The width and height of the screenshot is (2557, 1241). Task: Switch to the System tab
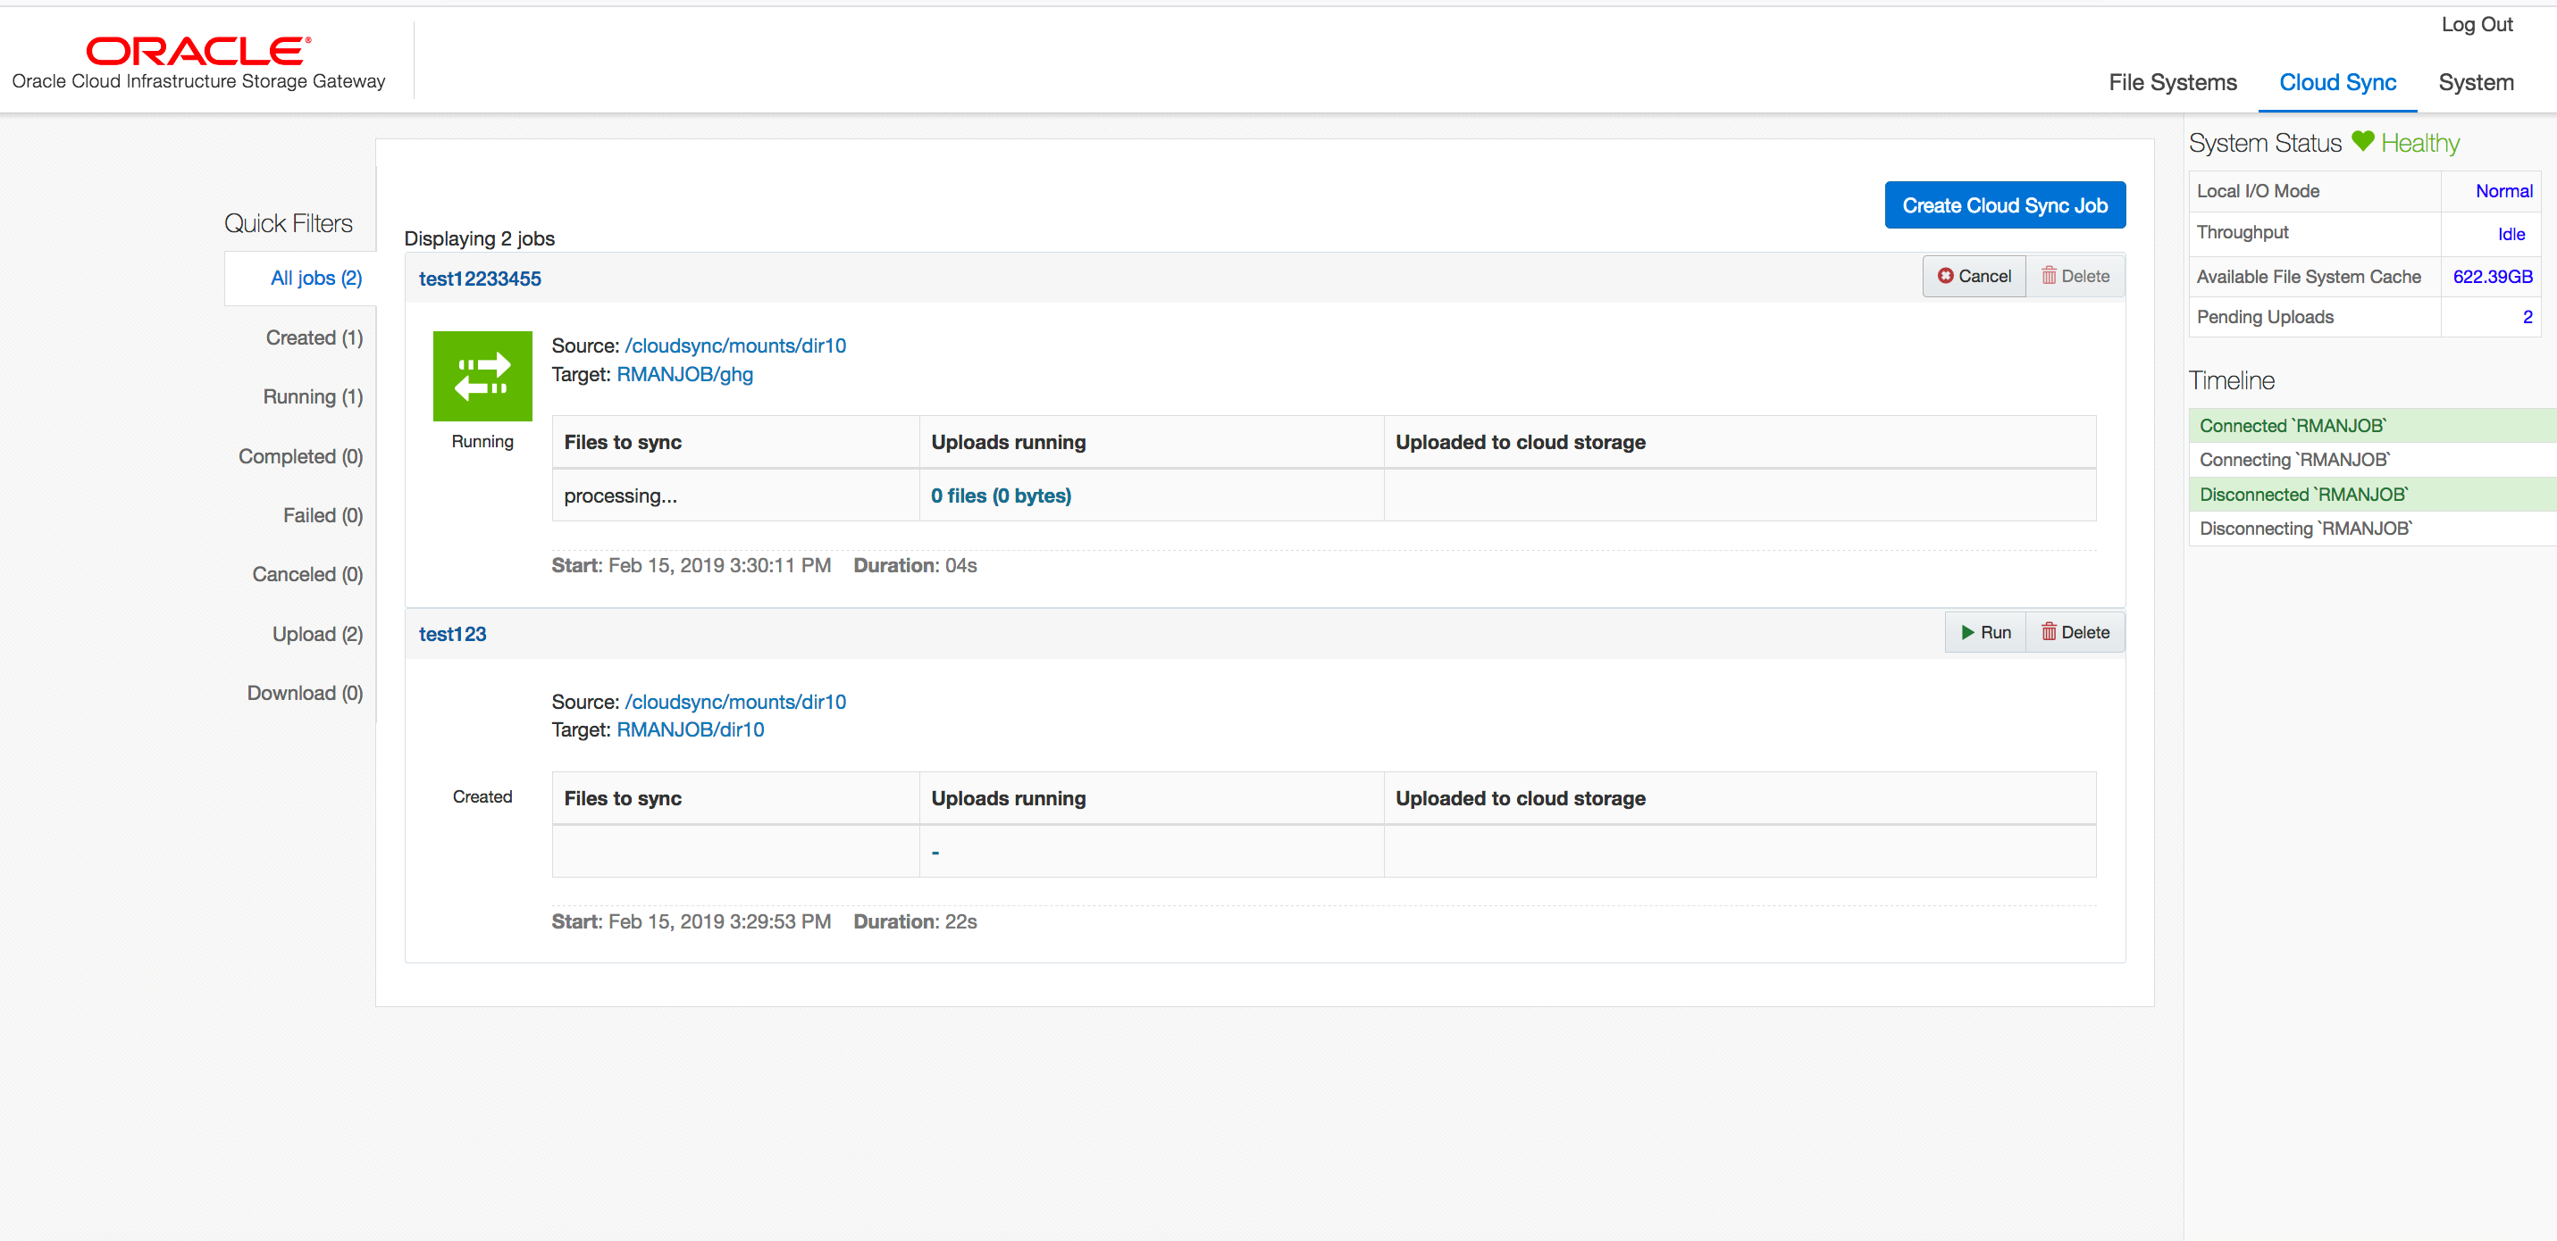(x=2475, y=82)
